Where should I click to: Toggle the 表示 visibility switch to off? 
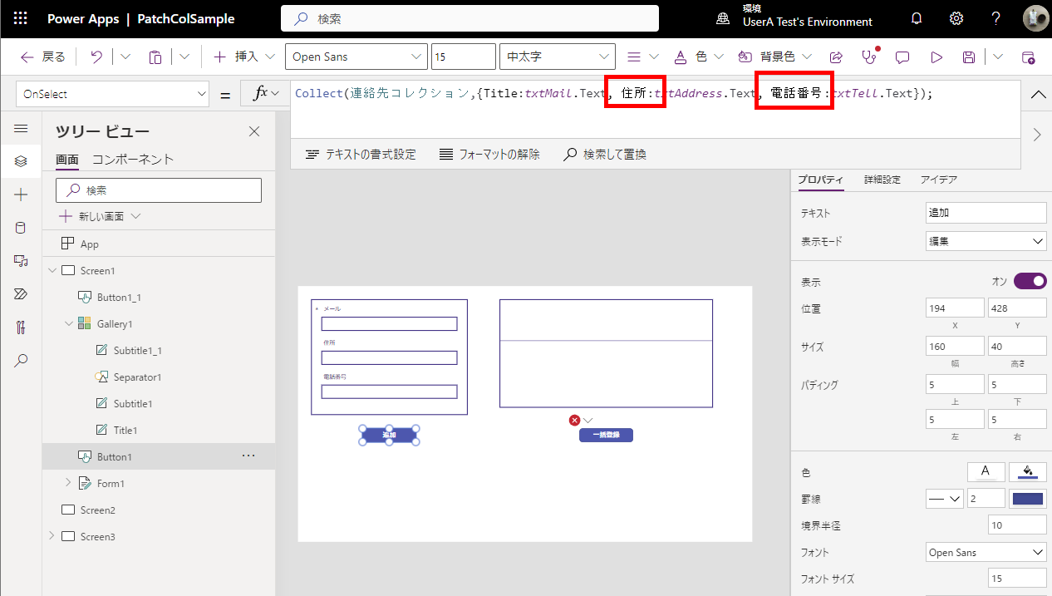click(x=1030, y=281)
